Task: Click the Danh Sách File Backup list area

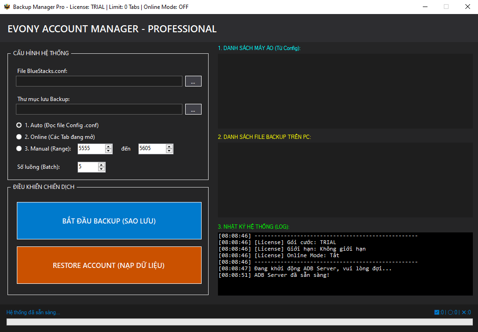Action: point(345,180)
